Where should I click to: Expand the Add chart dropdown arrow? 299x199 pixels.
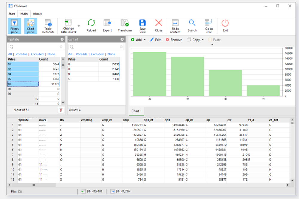click(x=144, y=40)
